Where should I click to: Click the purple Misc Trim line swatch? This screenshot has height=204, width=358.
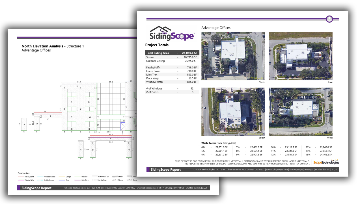tap(77, 180)
